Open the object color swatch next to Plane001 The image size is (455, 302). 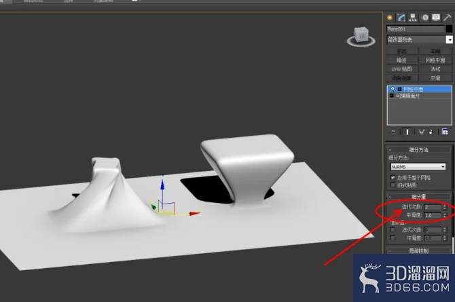click(x=449, y=29)
